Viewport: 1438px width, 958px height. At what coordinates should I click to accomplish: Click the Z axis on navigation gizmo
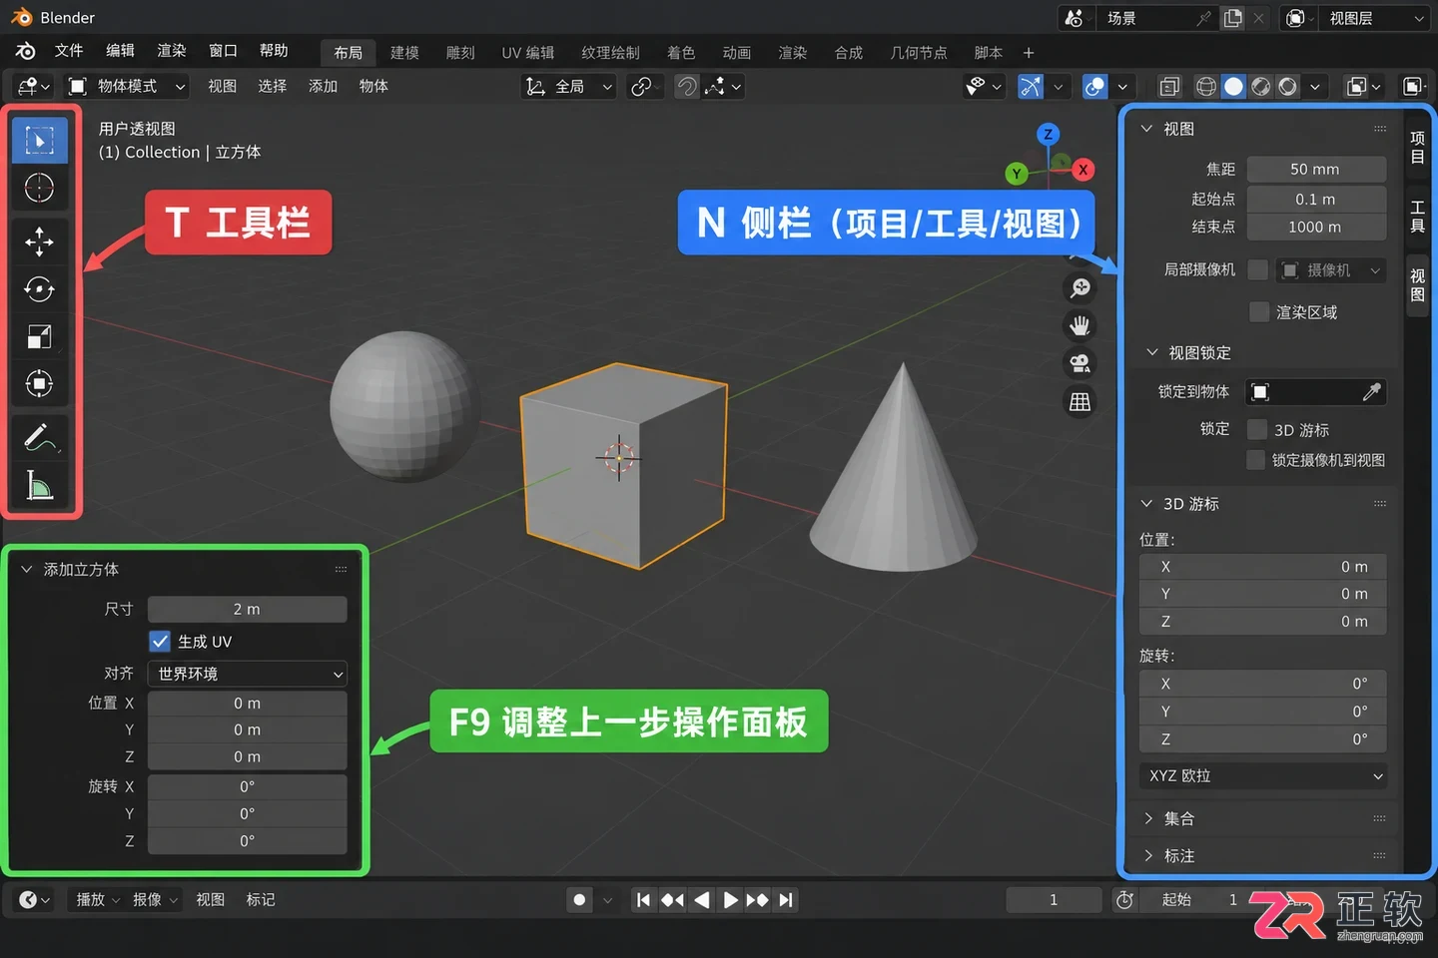[1048, 134]
